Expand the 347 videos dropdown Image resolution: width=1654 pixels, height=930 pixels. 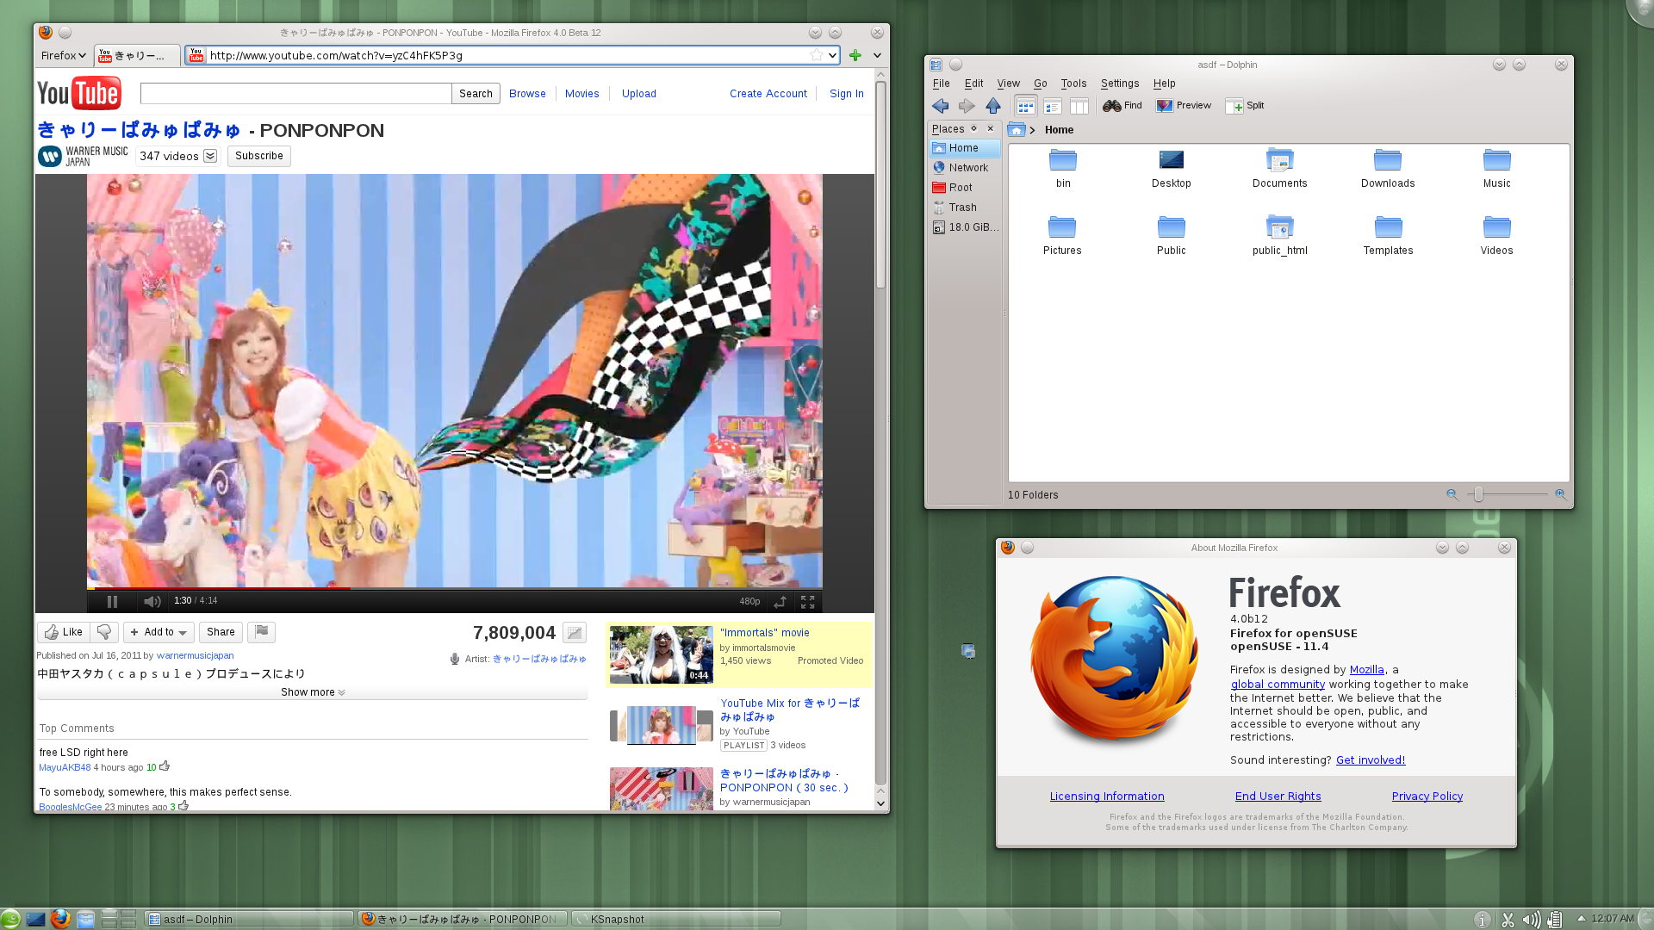tap(210, 156)
